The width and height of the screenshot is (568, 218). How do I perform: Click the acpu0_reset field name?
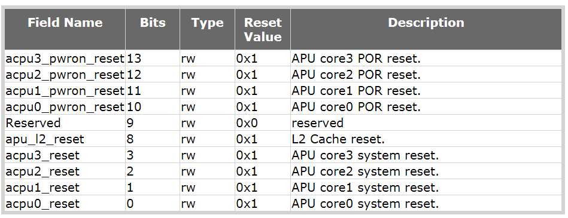pyautogui.click(x=42, y=204)
